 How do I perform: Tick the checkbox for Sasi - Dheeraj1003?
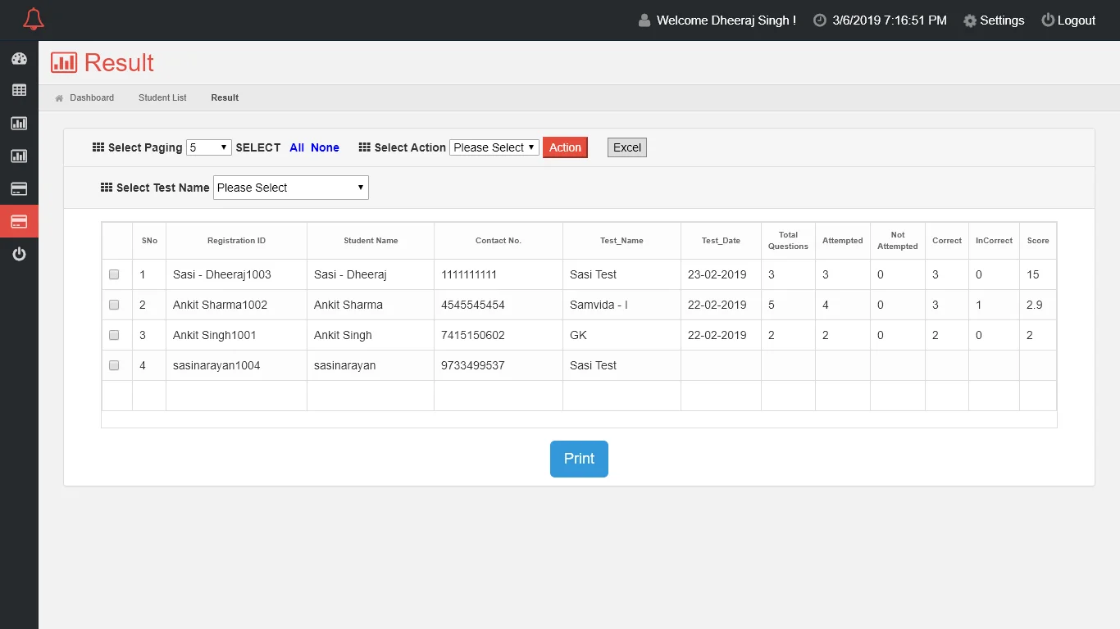(x=114, y=274)
